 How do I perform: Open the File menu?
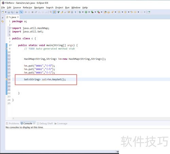(3, 7)
